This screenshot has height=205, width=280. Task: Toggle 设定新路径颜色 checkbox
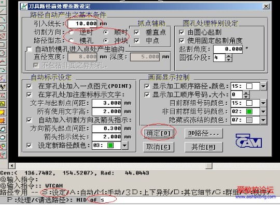pyautogui.click(x=29, y=146)
